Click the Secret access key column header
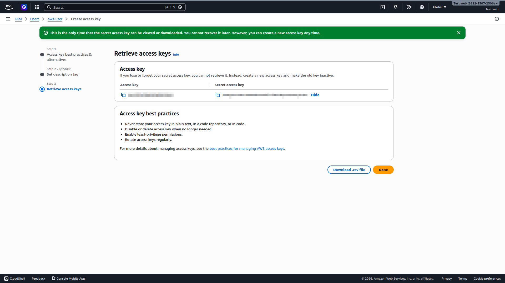505x283 pixels. 229,85
